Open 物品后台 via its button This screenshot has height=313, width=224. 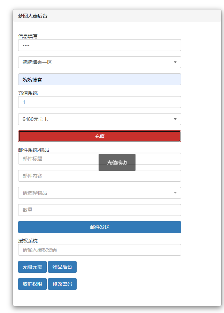coord(62,267)
